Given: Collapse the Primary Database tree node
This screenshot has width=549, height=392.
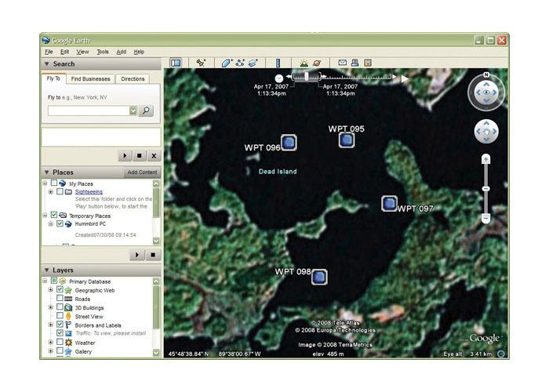Looking at the screenshot, I should pyautogui.click(x=45, y=281).
